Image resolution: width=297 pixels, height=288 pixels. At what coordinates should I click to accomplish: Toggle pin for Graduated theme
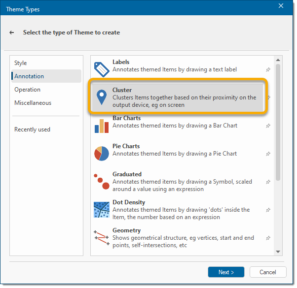point(268,182)
